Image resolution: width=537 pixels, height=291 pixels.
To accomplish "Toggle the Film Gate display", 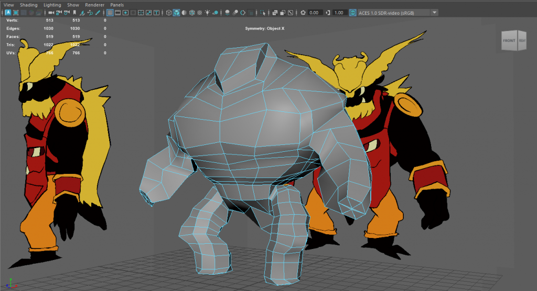I will (x=117, y=13).
